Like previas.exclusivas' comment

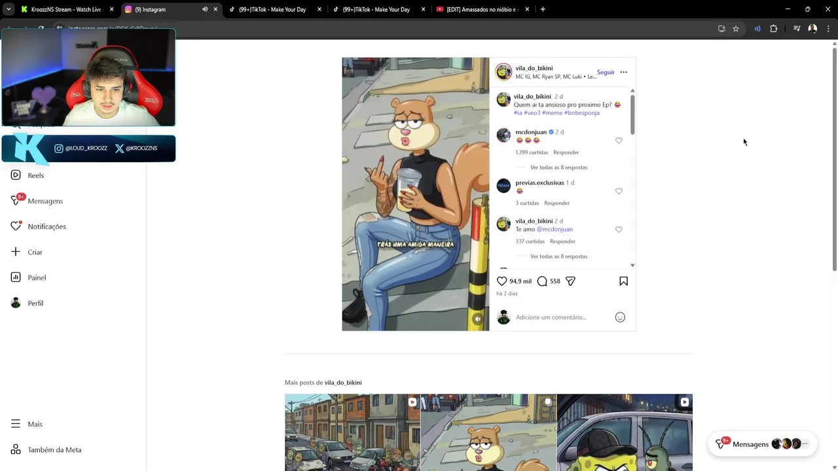(x=619, y=191)
